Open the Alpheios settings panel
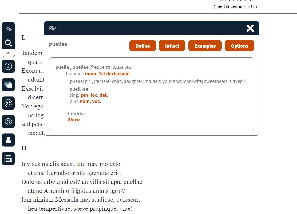The height and width of the screenshot is (214, 297). click(8, 122)
